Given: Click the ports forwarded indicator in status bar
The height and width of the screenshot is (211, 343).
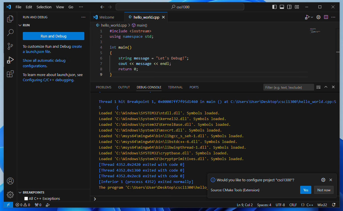Looking at the screenshot, I should pos(38,205).
